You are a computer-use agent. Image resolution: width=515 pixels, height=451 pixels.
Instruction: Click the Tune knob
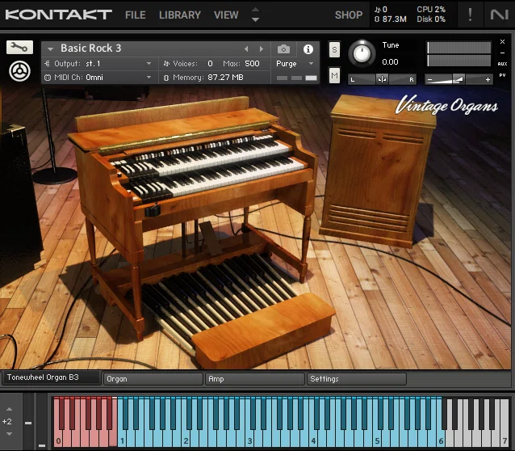pos(362,53)
